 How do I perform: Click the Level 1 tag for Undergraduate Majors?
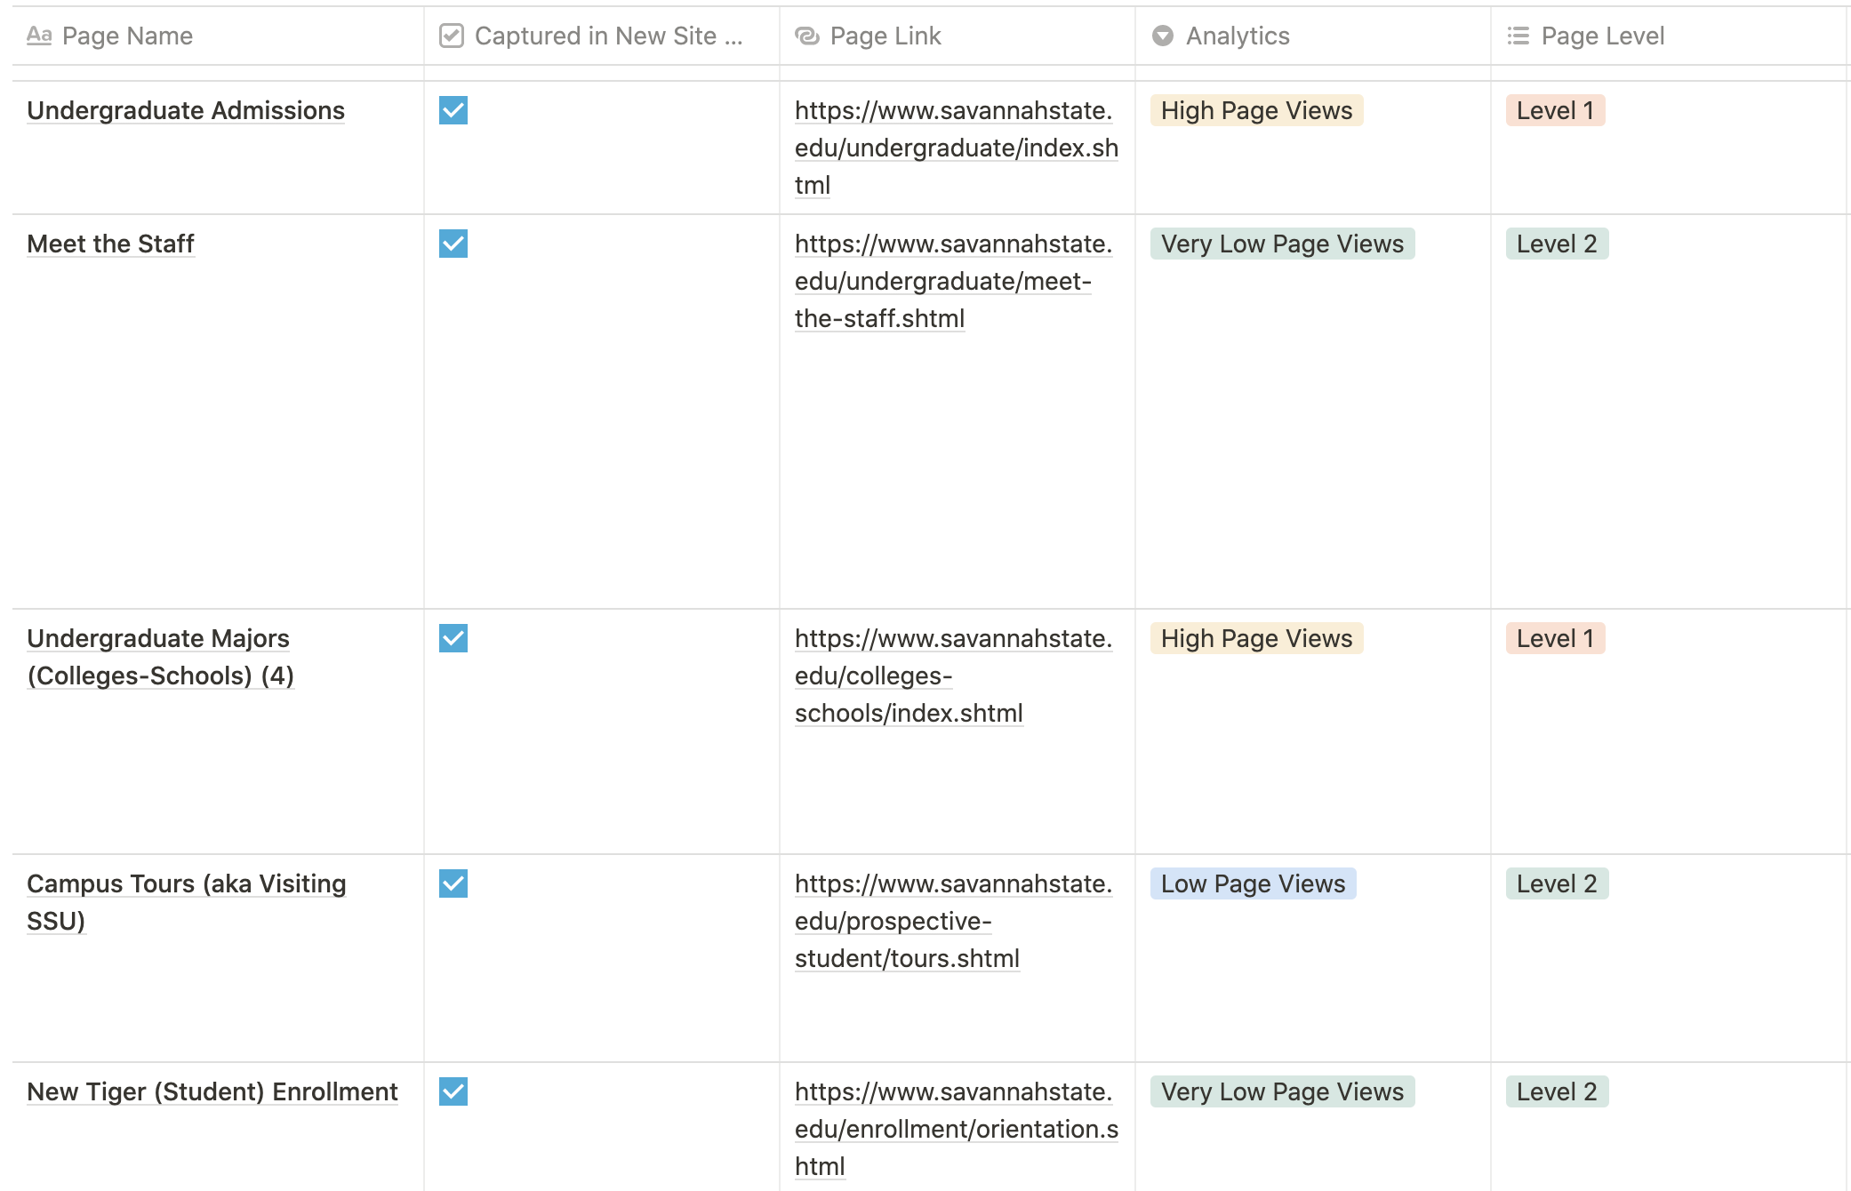click(1554, 639)
